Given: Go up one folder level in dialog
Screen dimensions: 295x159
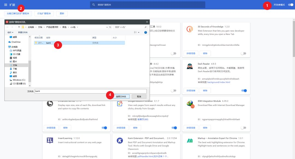Looking at the screenshot, I should [x=19, y=27].
